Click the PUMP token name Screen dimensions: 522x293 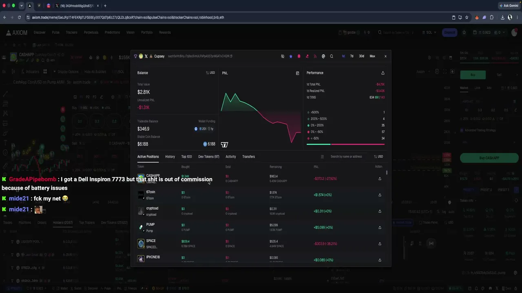150,225
